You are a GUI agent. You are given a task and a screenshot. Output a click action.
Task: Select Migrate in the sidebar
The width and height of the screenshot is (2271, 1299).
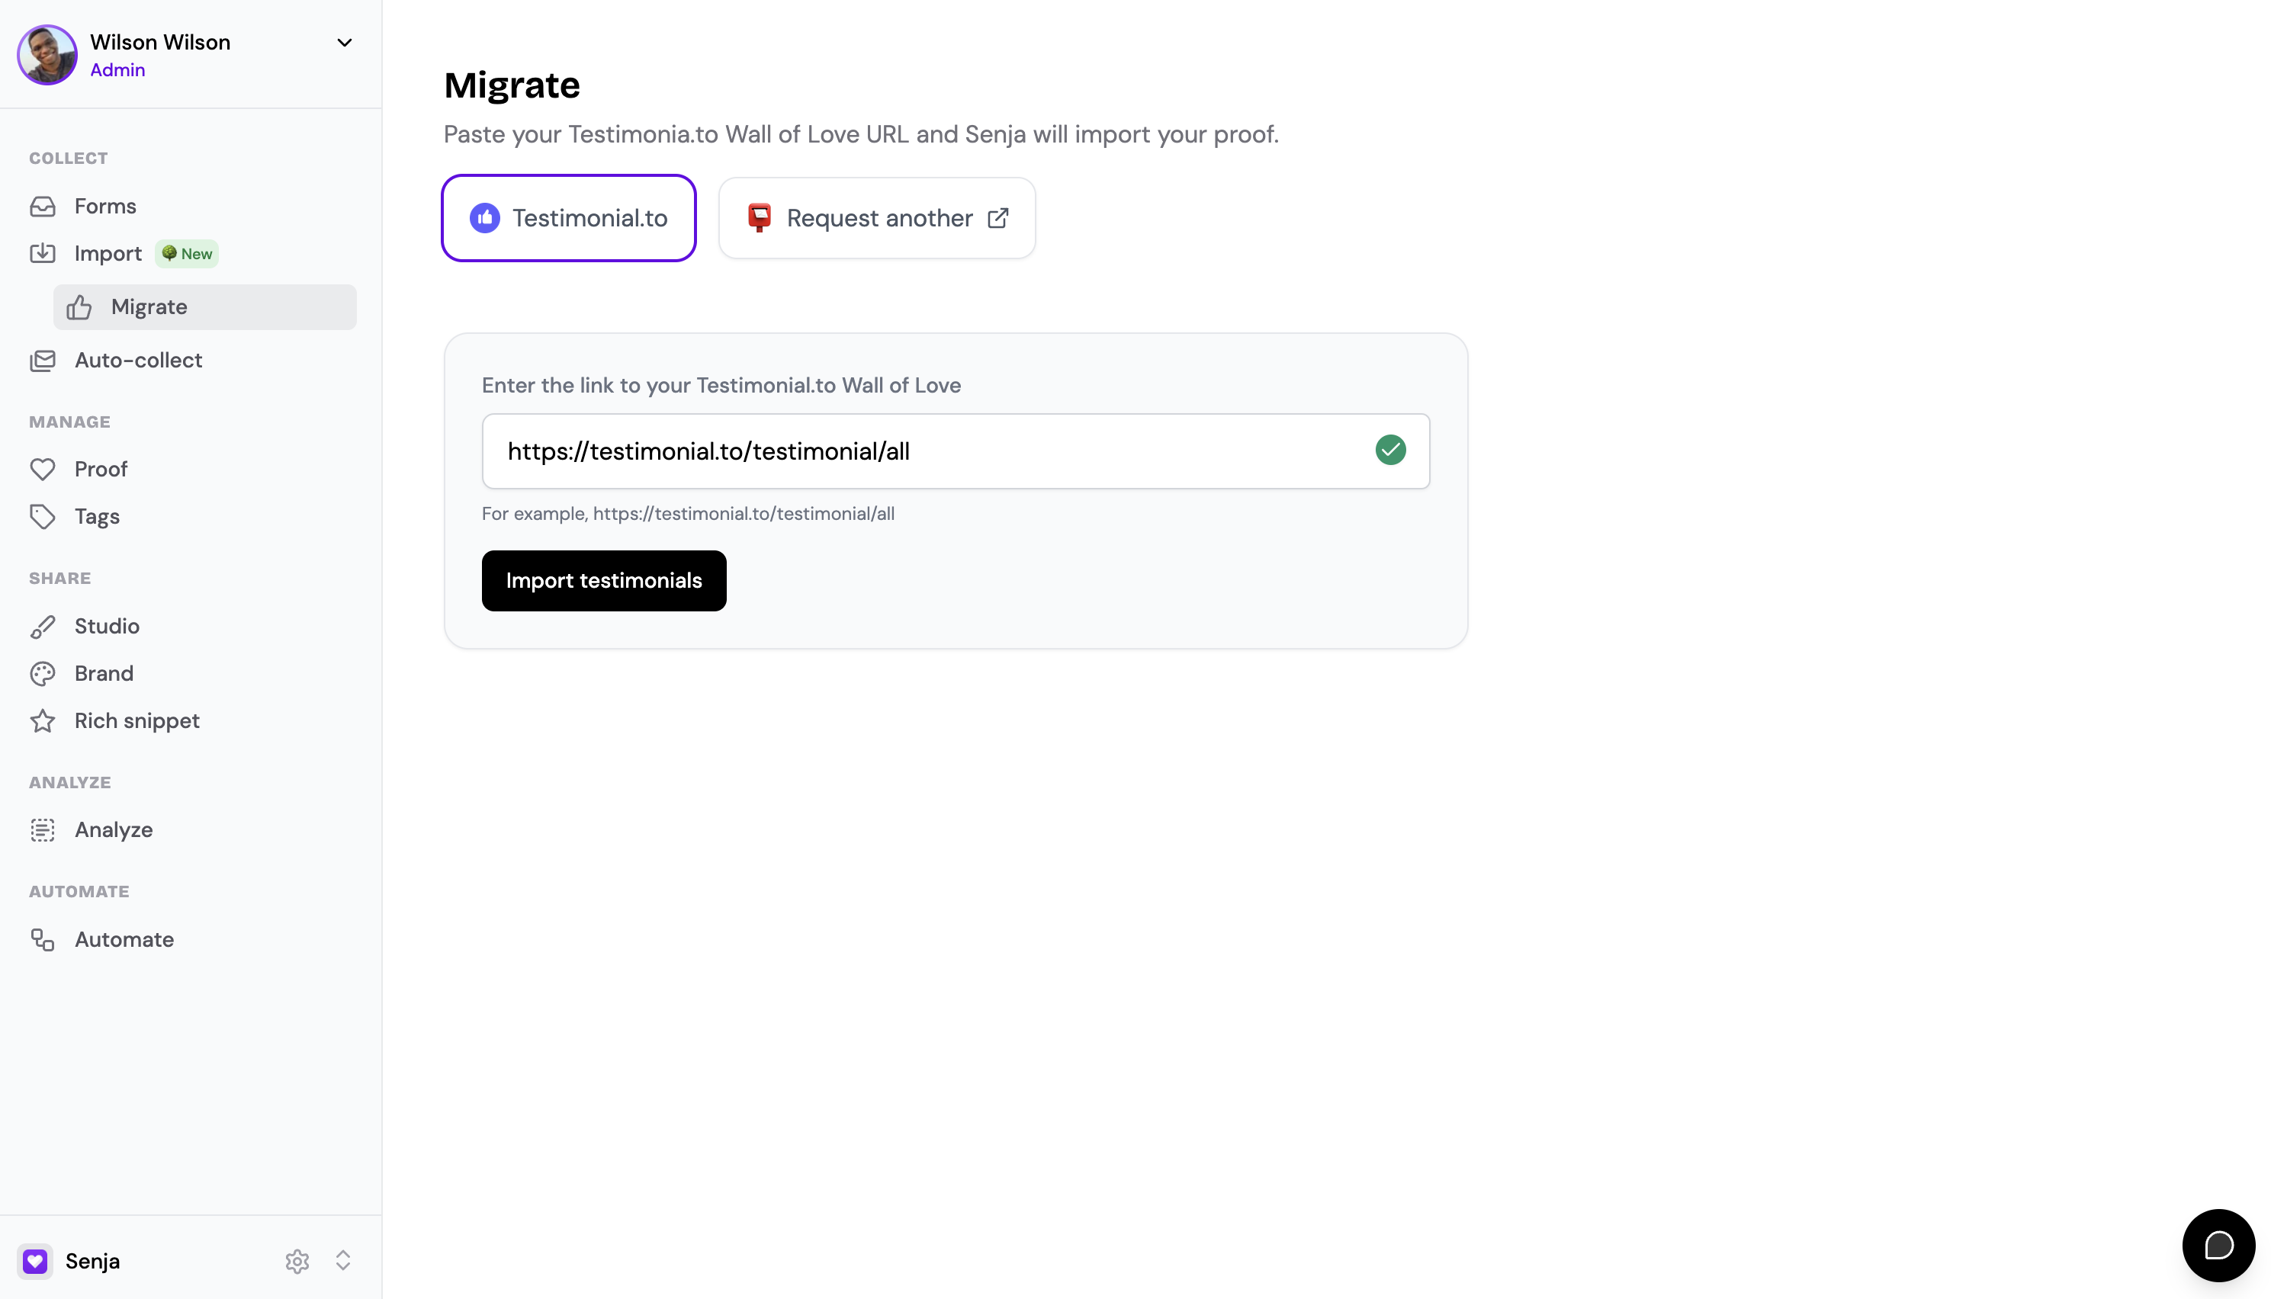pos(205,307)
